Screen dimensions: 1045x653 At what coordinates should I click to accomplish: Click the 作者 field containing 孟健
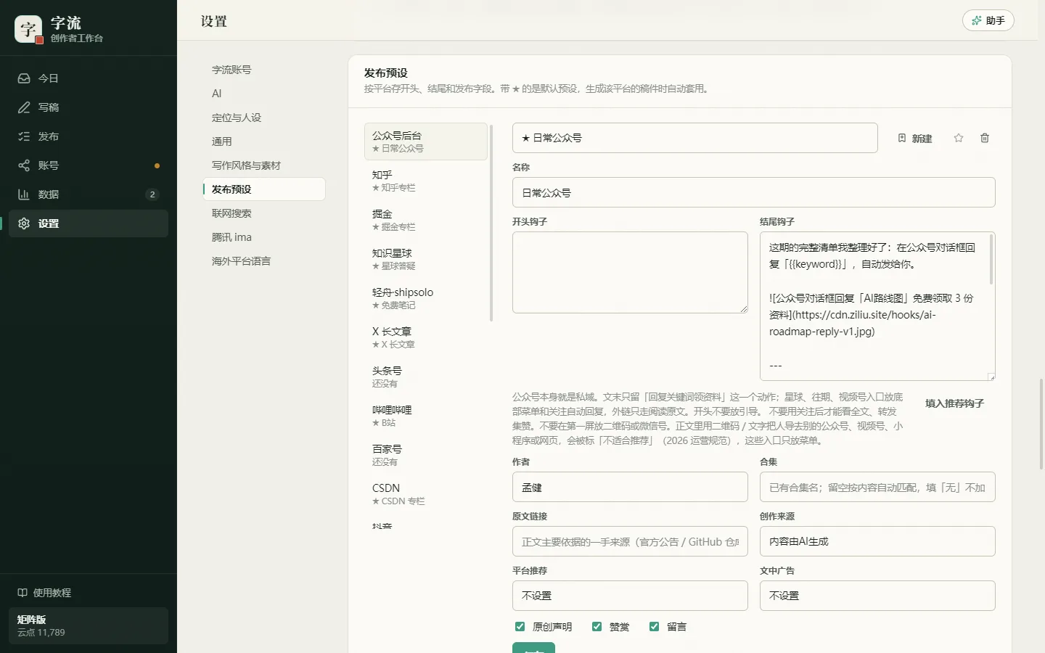pyautogui.click(x=630, y=487)
